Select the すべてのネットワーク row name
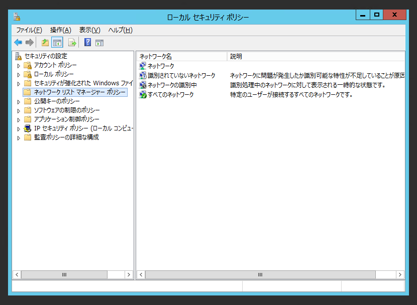Image resolution: width=417 pixels, height=305 pixels. 170,94
